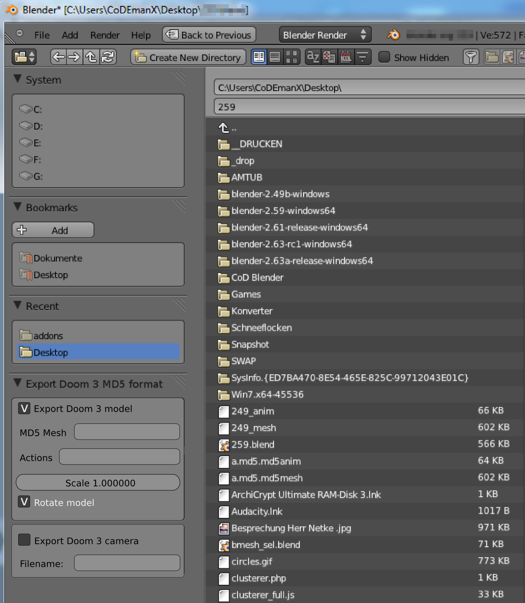This screenshot has width=525, height=603.
Task: Collapse the Recent panel
Action: [17, 305]
